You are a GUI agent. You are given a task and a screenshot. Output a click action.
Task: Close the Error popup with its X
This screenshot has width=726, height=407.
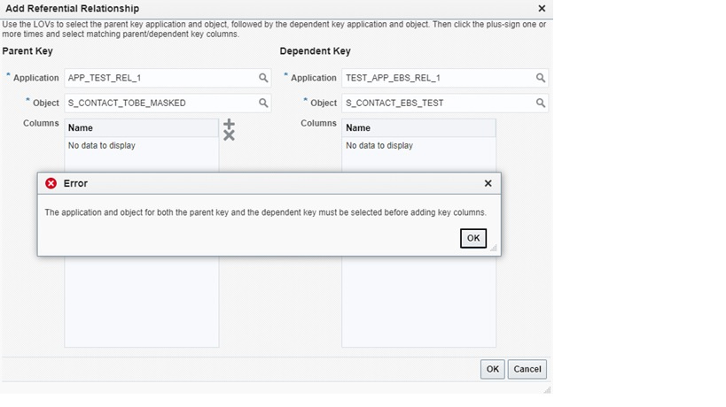[x=488, y=183]
